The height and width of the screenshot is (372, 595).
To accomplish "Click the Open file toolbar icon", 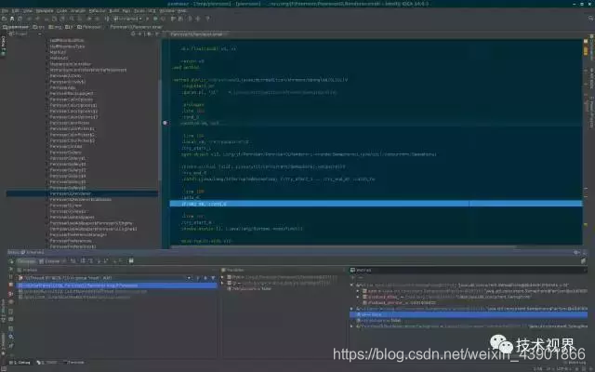I will 4,19.
